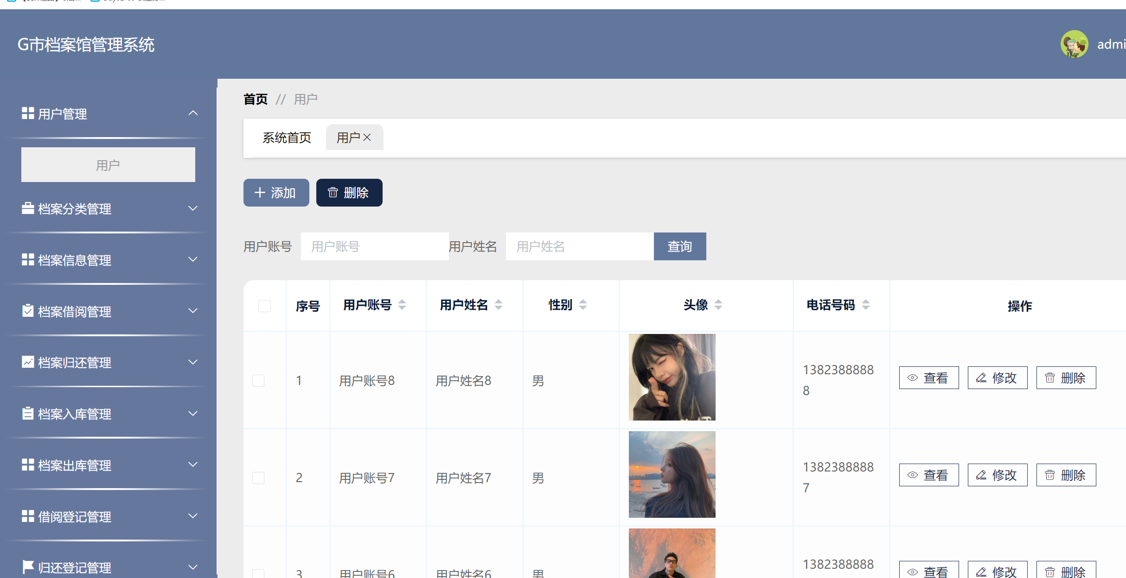The width and height of the screenshot is (1126, 578).
Task: Click the 添加 button
Action: pyautogui.click(x=276, y=193)
